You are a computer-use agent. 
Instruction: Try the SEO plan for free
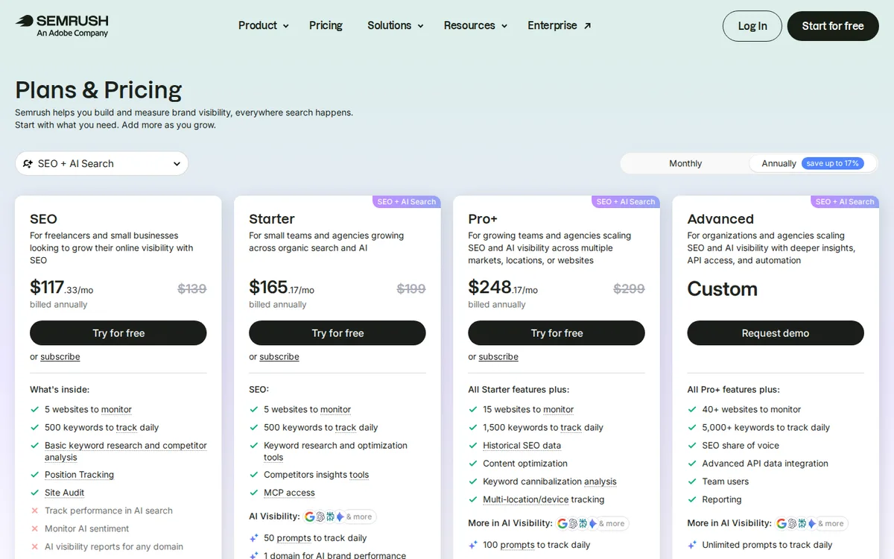[118, 333]
